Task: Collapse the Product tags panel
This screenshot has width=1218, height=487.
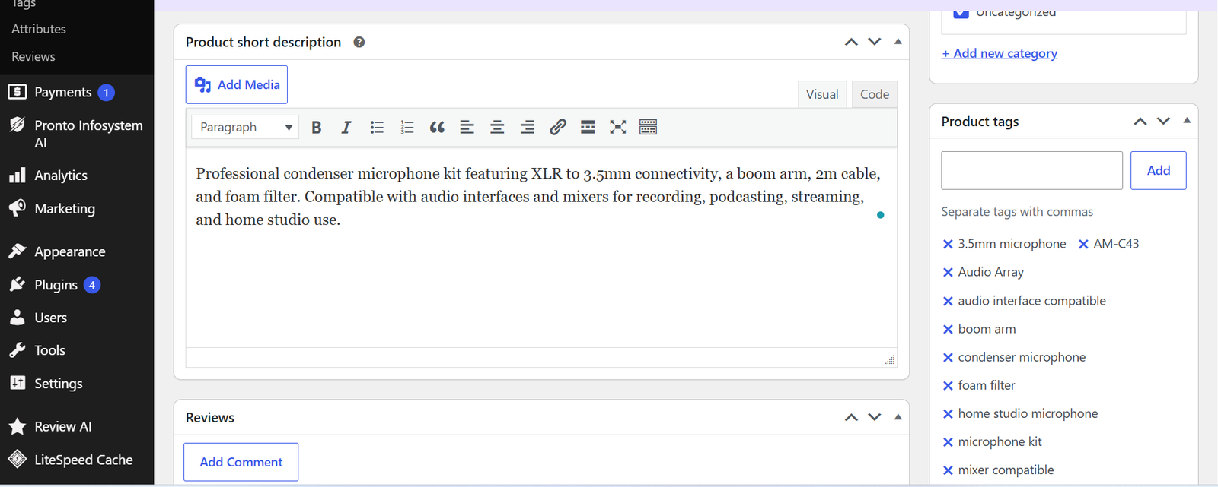Action: [x=1187, y=121]
